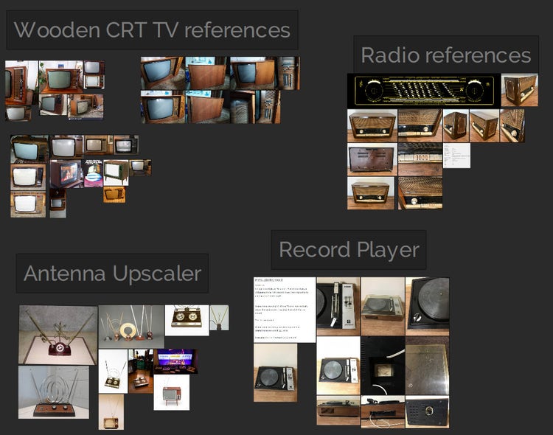The width and height of the screenshot is (553, 435).
Task: Select small red retro TV on legs
Action: [x=171, y=392]
